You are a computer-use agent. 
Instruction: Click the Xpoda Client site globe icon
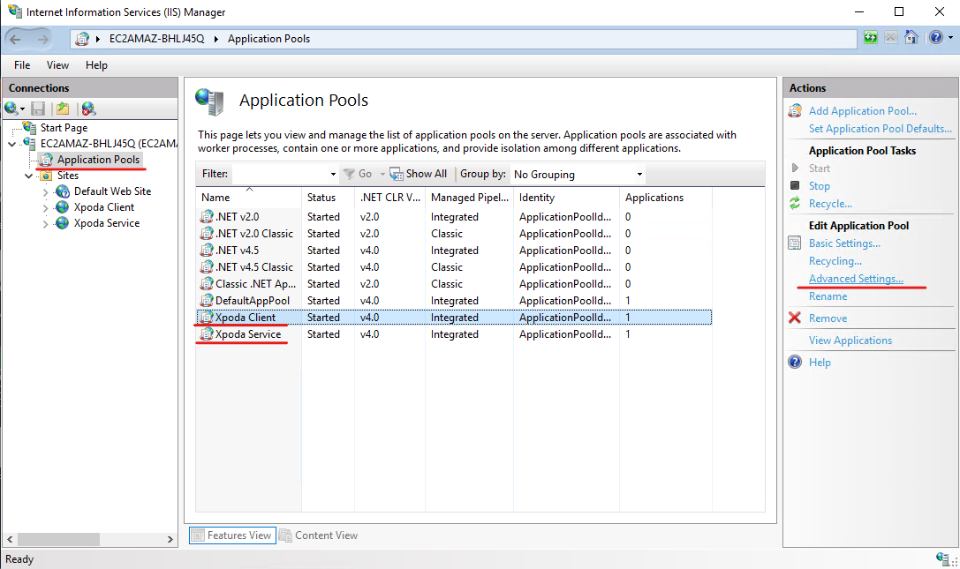pyautogui.click(x=63, y=207)
